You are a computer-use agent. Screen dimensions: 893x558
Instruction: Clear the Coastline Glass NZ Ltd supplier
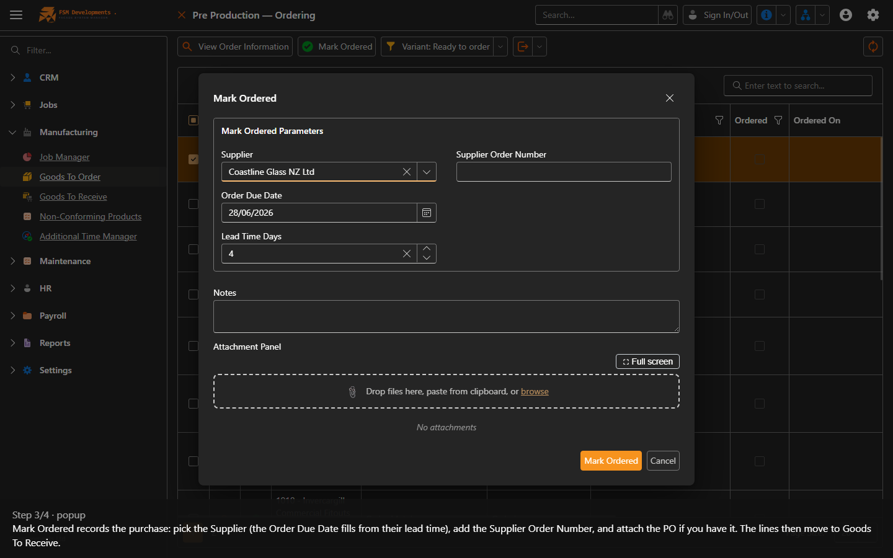click(x=407, y=172)
